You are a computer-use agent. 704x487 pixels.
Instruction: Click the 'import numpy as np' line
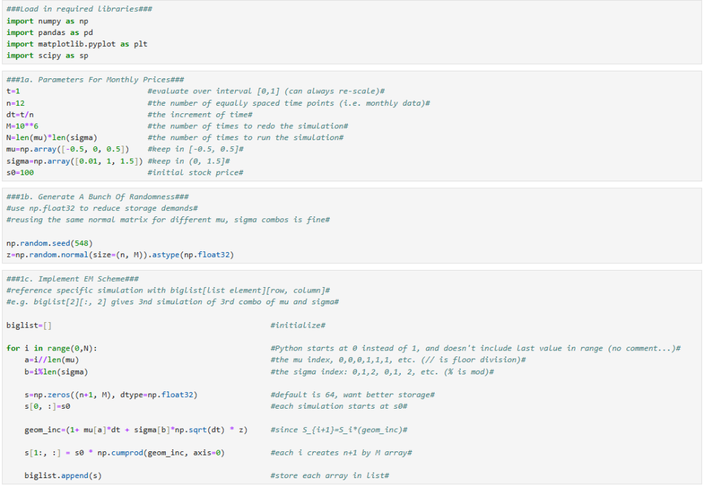[x=47, y=21]
